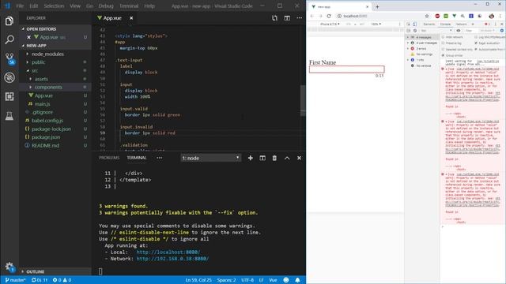Image resolution: width=506 pixels, height=284 pixels.
Task: Click the red stop-sign Chrome extension
Action: 437,16
